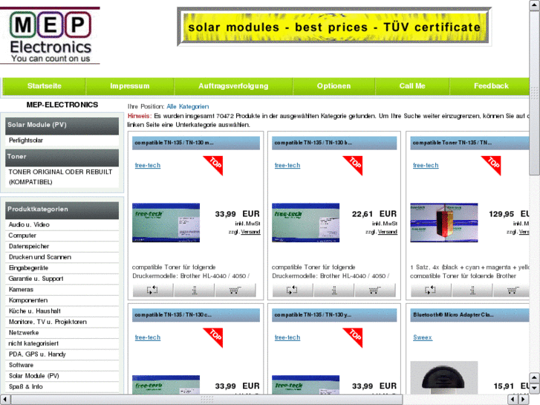The height and width of the screenshot is (405, 540).
Task: Open Kameras category
Action: 62,290
